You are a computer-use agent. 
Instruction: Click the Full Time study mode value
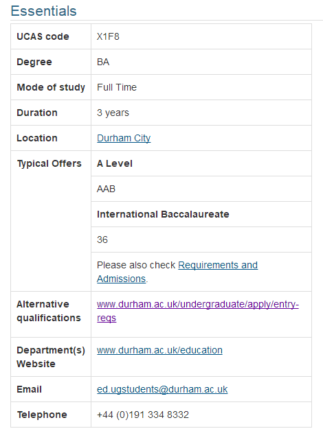click(x=117, y=87)
